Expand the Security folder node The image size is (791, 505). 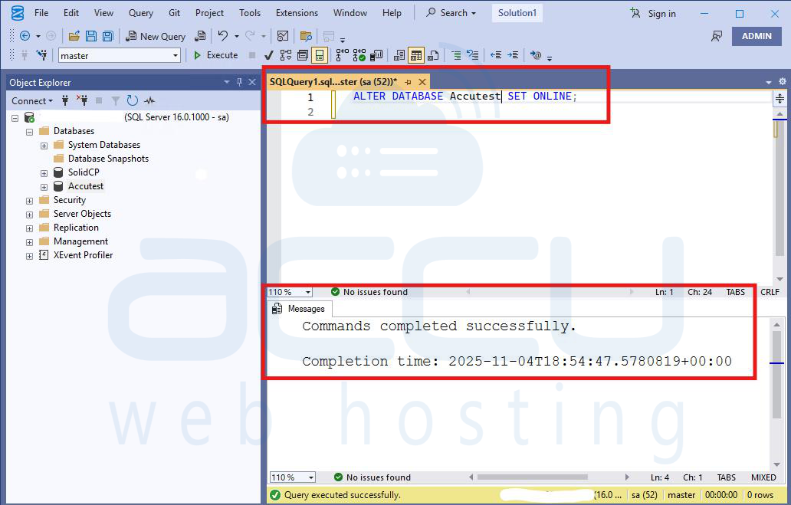29,199
